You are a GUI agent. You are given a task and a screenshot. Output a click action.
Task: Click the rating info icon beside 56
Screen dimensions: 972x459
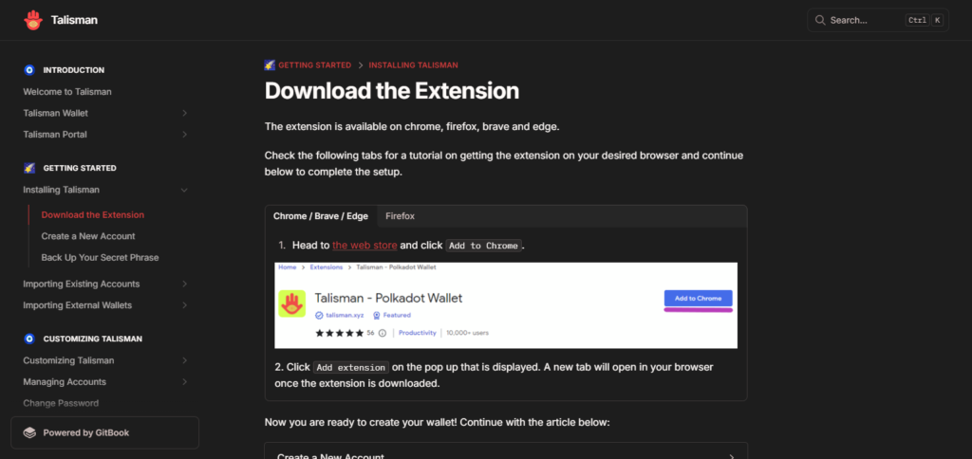tap(383, 333)
